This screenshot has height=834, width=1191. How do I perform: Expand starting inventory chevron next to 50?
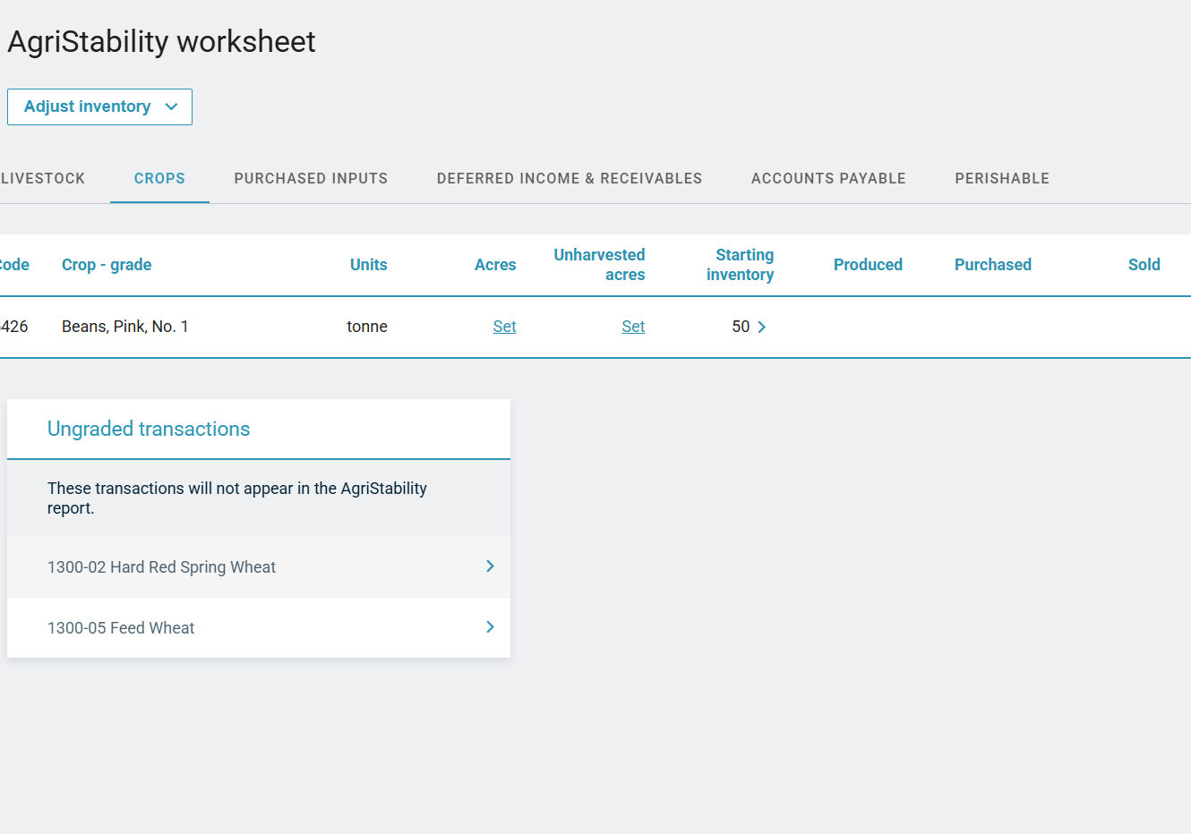[762, 327]
